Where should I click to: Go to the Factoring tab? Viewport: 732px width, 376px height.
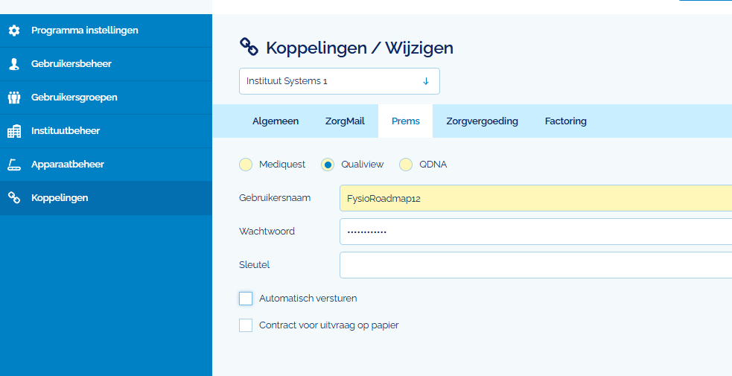point(565,121)
